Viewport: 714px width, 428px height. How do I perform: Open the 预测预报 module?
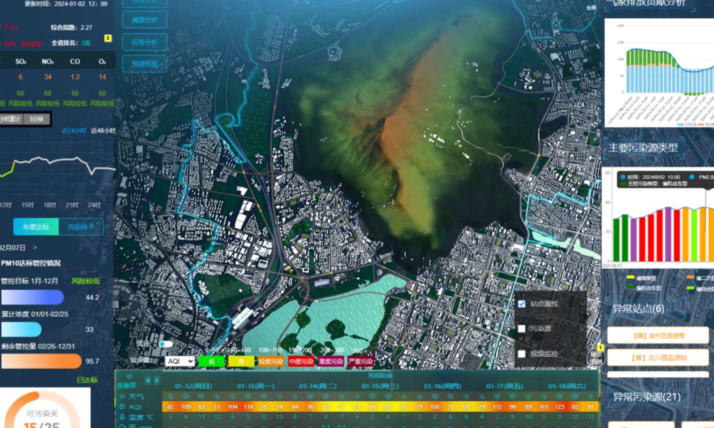[145, 64]
